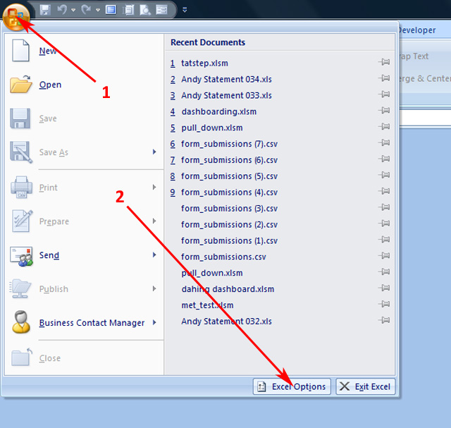Viewport: 451px width, 428px height.
Task: Open recent file Andy Statement 034.xls
Action: (x=226, y=79)
